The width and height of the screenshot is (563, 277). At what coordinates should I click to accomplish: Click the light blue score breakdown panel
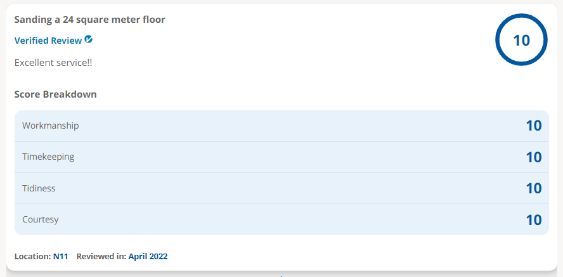(281, 172)
